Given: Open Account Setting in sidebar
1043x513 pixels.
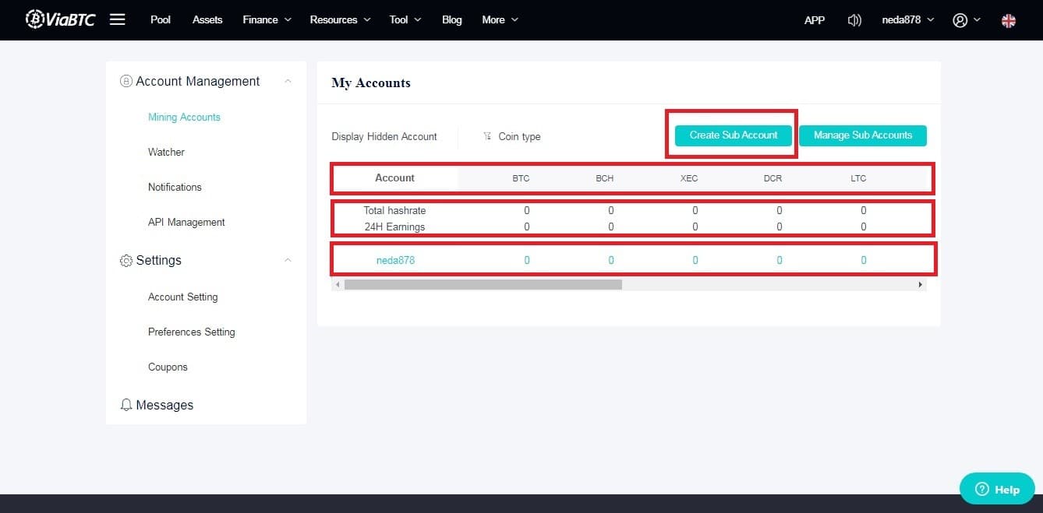Looking at the screenshot, I should coord(182,297).
